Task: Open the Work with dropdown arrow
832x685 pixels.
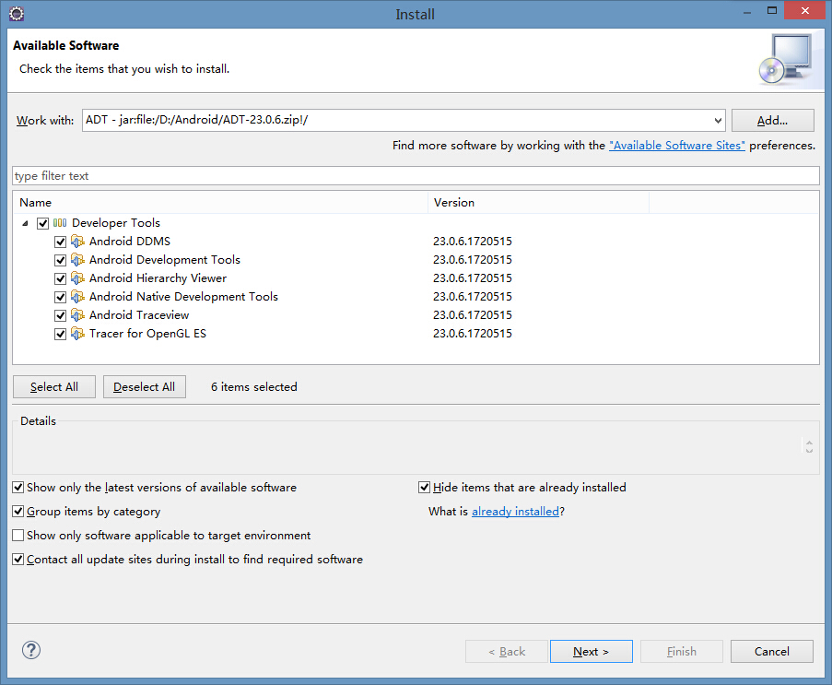Action: coord(718,121)
